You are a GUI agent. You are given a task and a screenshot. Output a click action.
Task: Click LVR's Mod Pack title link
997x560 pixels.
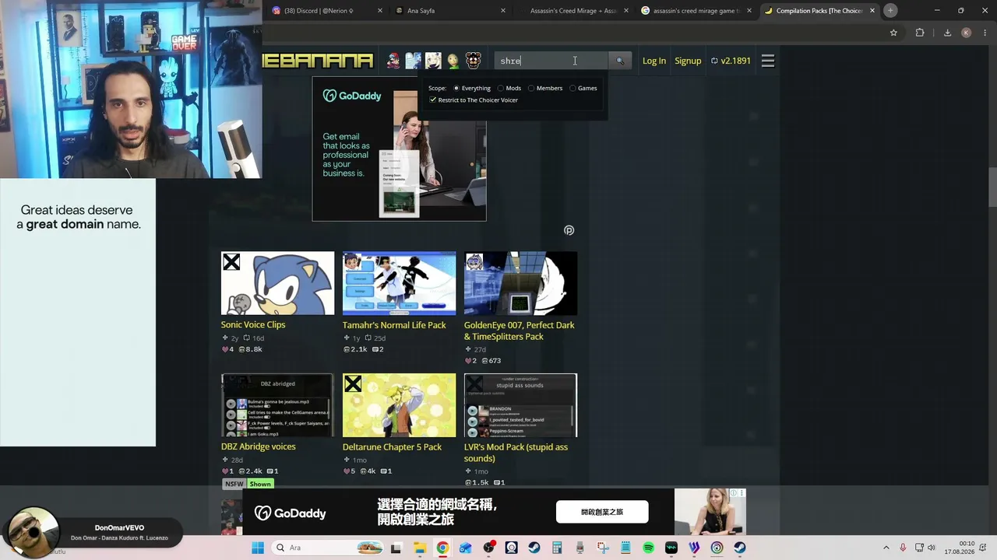(x=516, y=453)
